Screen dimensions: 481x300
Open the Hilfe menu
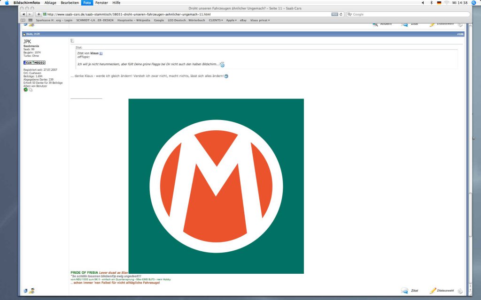[x=116, y=3]
